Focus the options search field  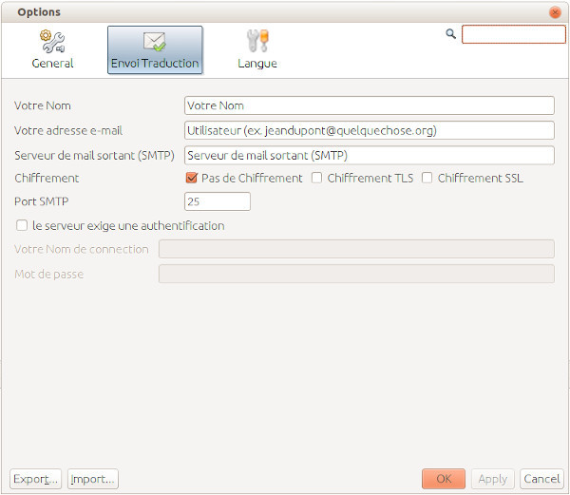[514, 34]
